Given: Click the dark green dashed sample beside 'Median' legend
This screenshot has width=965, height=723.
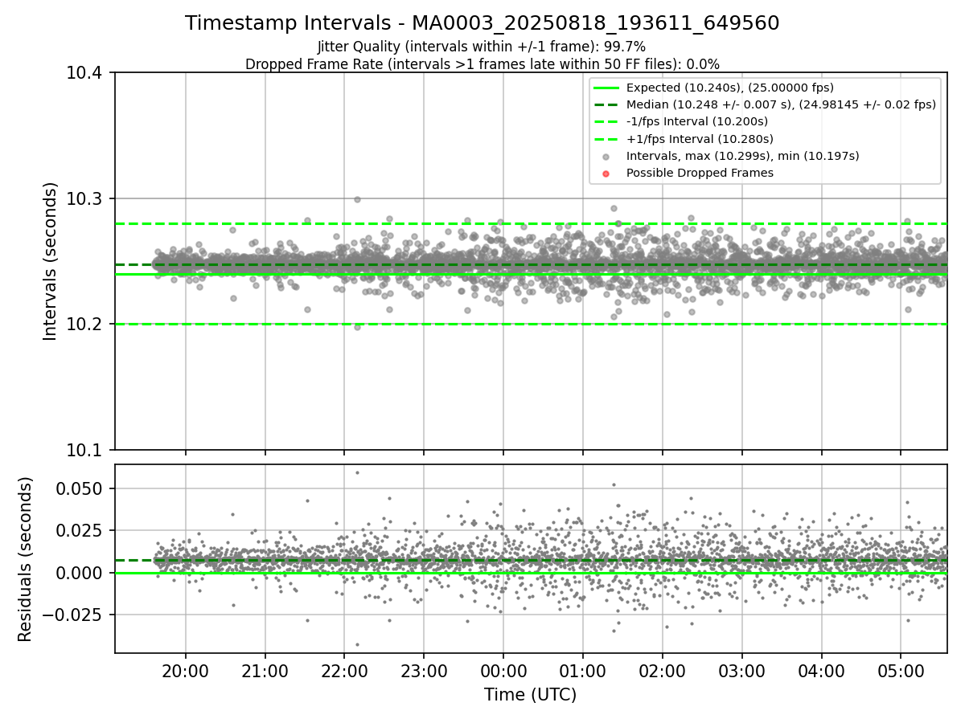Looking at the screenshot, I should tap(606, 104).
